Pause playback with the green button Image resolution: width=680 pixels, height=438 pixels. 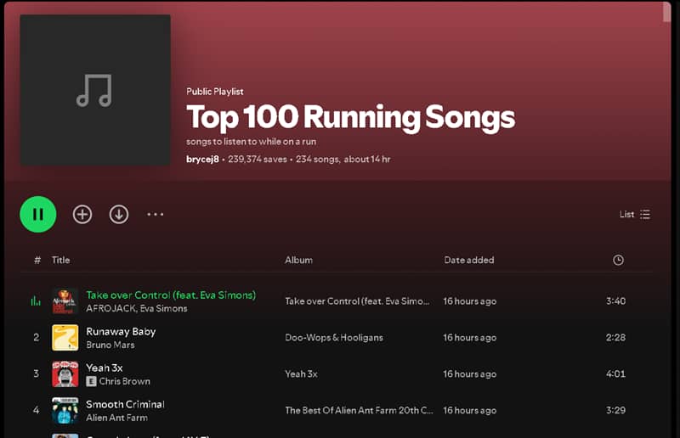[x=38, y=214]
